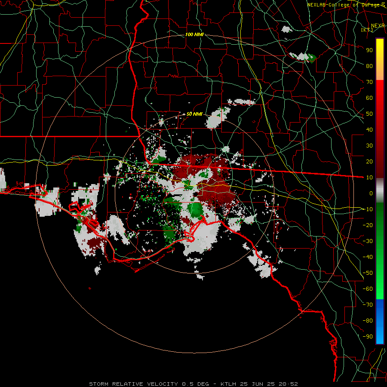
Task: Click the 20 value on velocity scale
Action: 369,162
